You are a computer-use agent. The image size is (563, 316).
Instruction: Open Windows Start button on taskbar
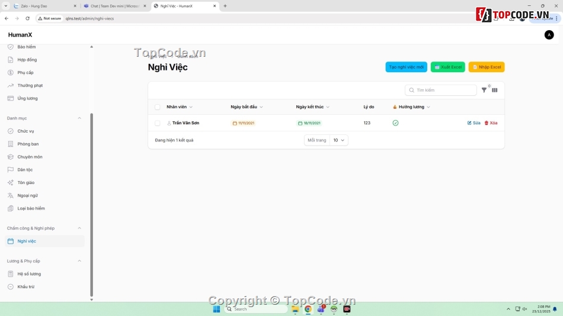click(216, 309)
